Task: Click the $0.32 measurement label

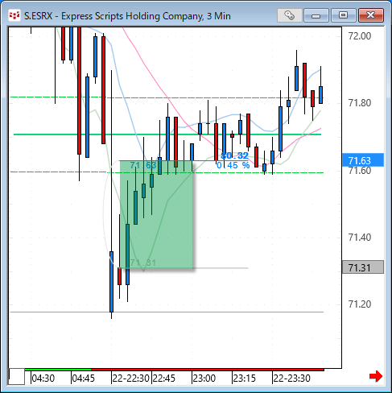Action: (x=234, y=155)
